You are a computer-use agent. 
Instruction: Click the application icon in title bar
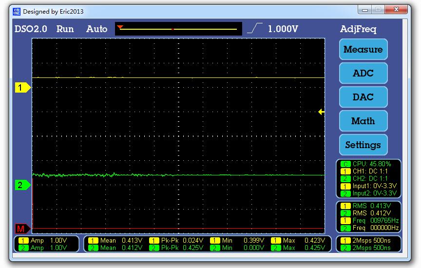[x=17, y=12]
